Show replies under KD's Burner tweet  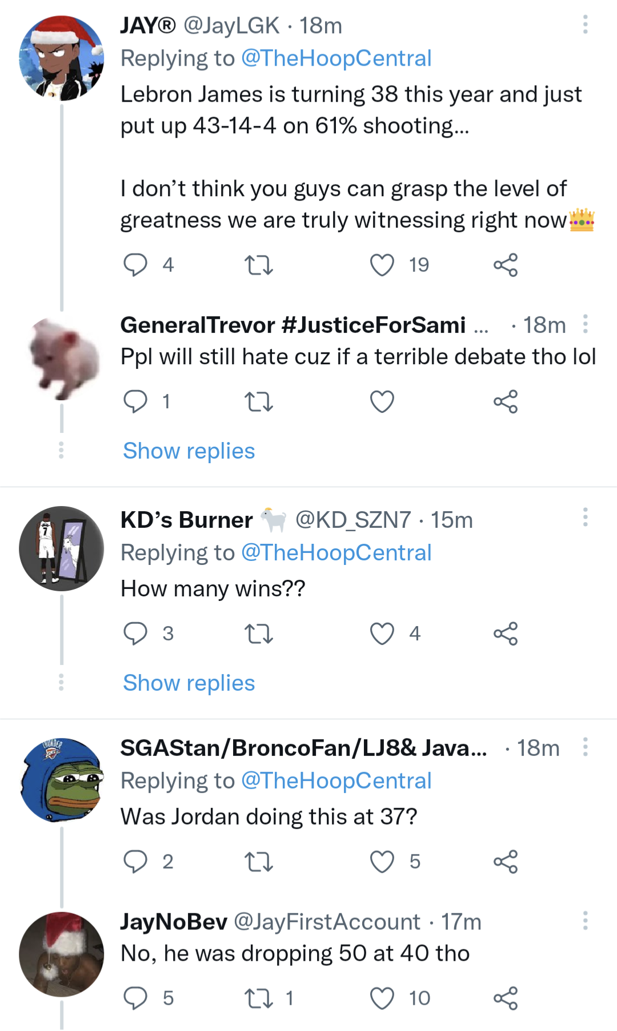[189, 683]
